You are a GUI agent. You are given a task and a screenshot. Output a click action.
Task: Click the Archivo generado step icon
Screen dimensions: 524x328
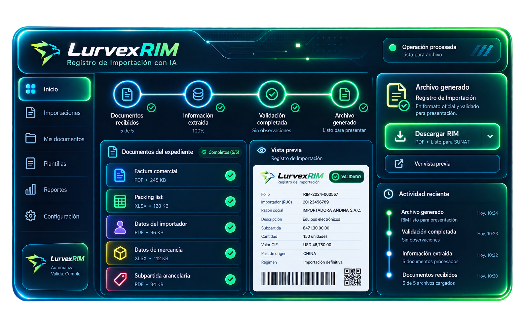(x=345, y=94)
